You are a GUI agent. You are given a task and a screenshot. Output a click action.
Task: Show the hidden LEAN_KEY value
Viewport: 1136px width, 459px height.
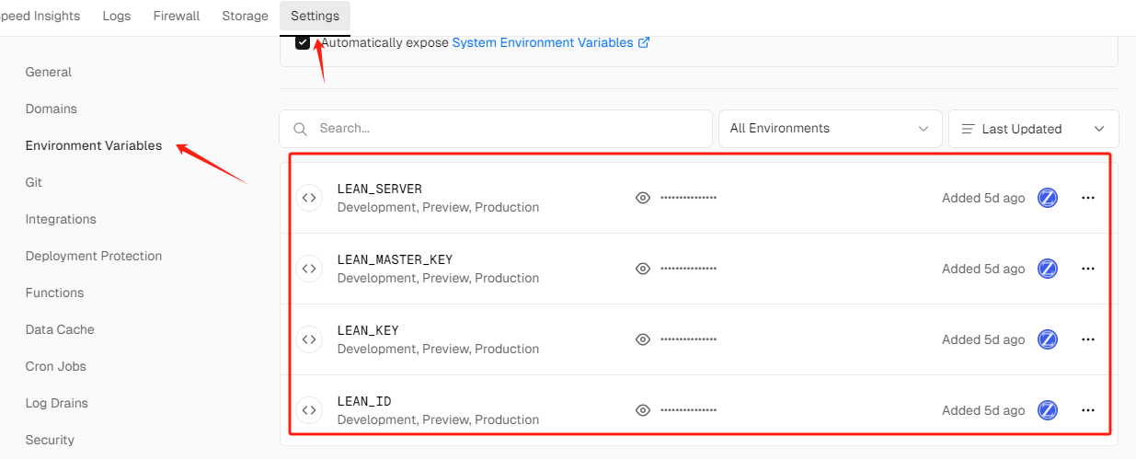click(643, 339)
